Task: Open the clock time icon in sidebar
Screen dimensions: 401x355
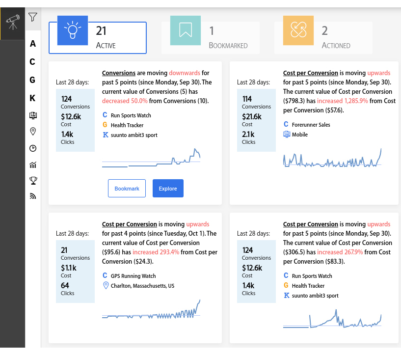Action: pos(33,148)
